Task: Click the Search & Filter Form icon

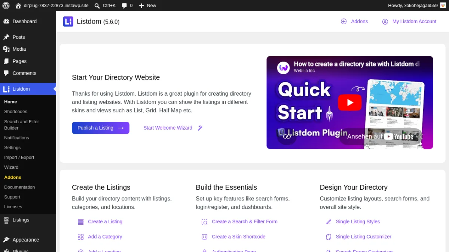Action: (204, 222)
